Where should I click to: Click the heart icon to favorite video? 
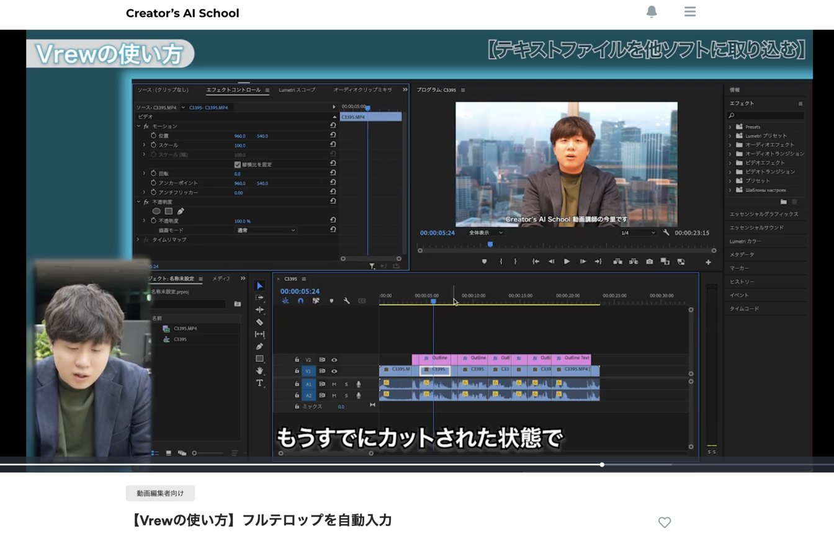pyautogui.click(x=665, y=522)
